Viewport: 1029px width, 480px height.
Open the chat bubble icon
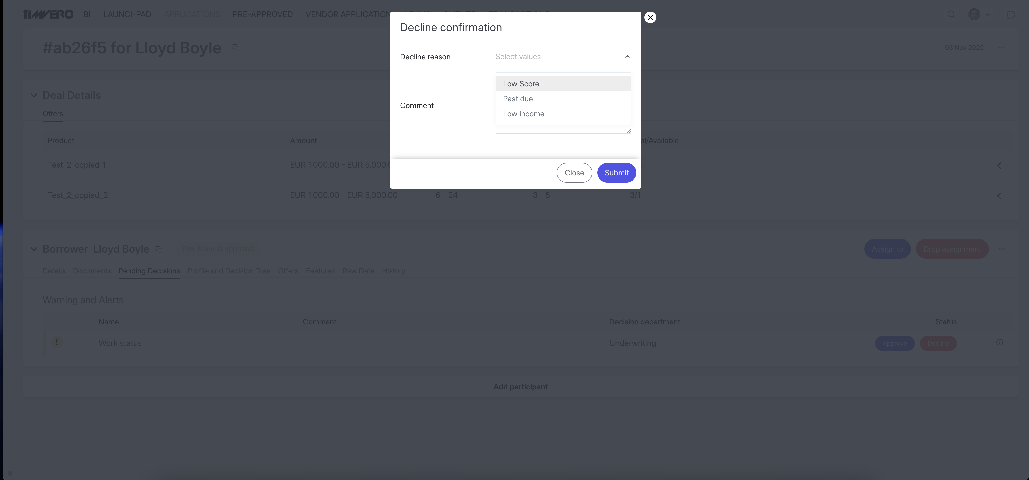[1011, 15]
